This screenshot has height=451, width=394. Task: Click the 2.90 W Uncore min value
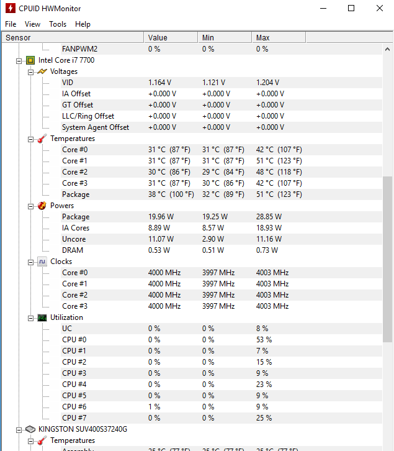(213, 239)
